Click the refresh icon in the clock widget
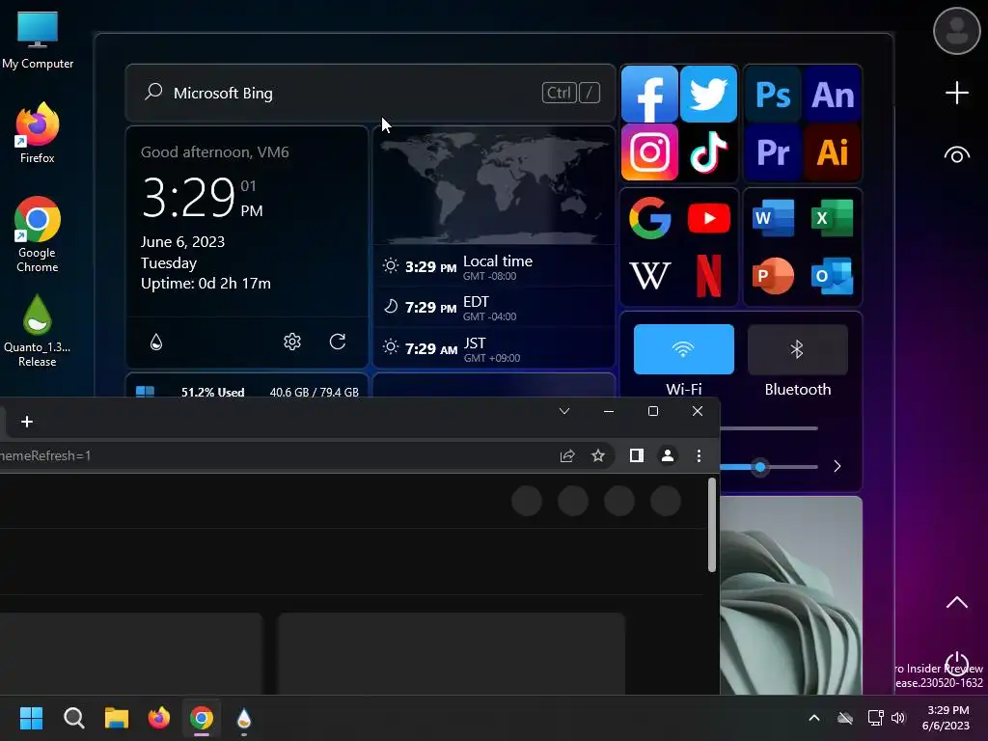This screenshot has height=741, width=988. [338, 342]
